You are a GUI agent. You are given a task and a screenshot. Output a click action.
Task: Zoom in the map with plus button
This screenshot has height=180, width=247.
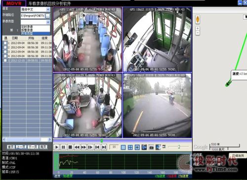(x=198, y=29)
